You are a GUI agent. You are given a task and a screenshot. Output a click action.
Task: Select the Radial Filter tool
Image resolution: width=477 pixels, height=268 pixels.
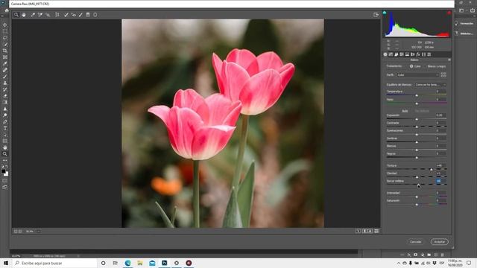click(x=95, y=15)
